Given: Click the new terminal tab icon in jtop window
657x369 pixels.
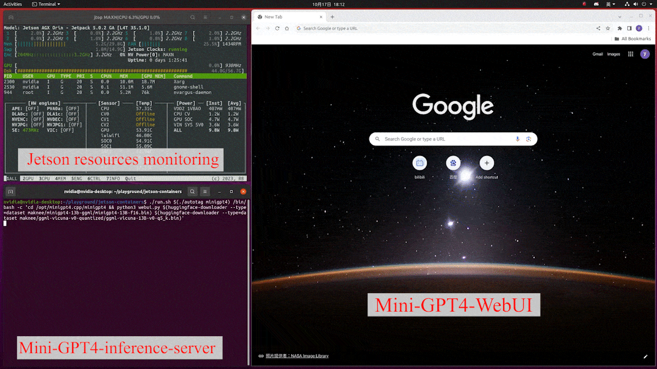Looking at the screenshot, I should (x=10, y=17).
